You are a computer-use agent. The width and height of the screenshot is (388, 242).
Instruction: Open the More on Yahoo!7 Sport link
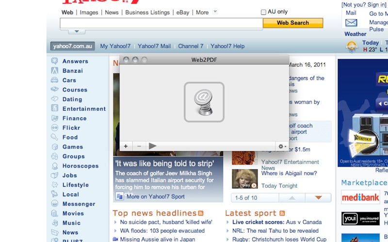(155, 197)
